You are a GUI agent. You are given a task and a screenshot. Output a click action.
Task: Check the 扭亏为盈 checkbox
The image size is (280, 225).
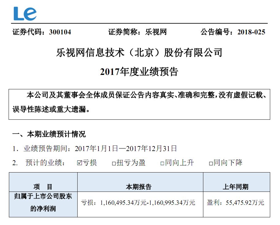pos(114,164)
